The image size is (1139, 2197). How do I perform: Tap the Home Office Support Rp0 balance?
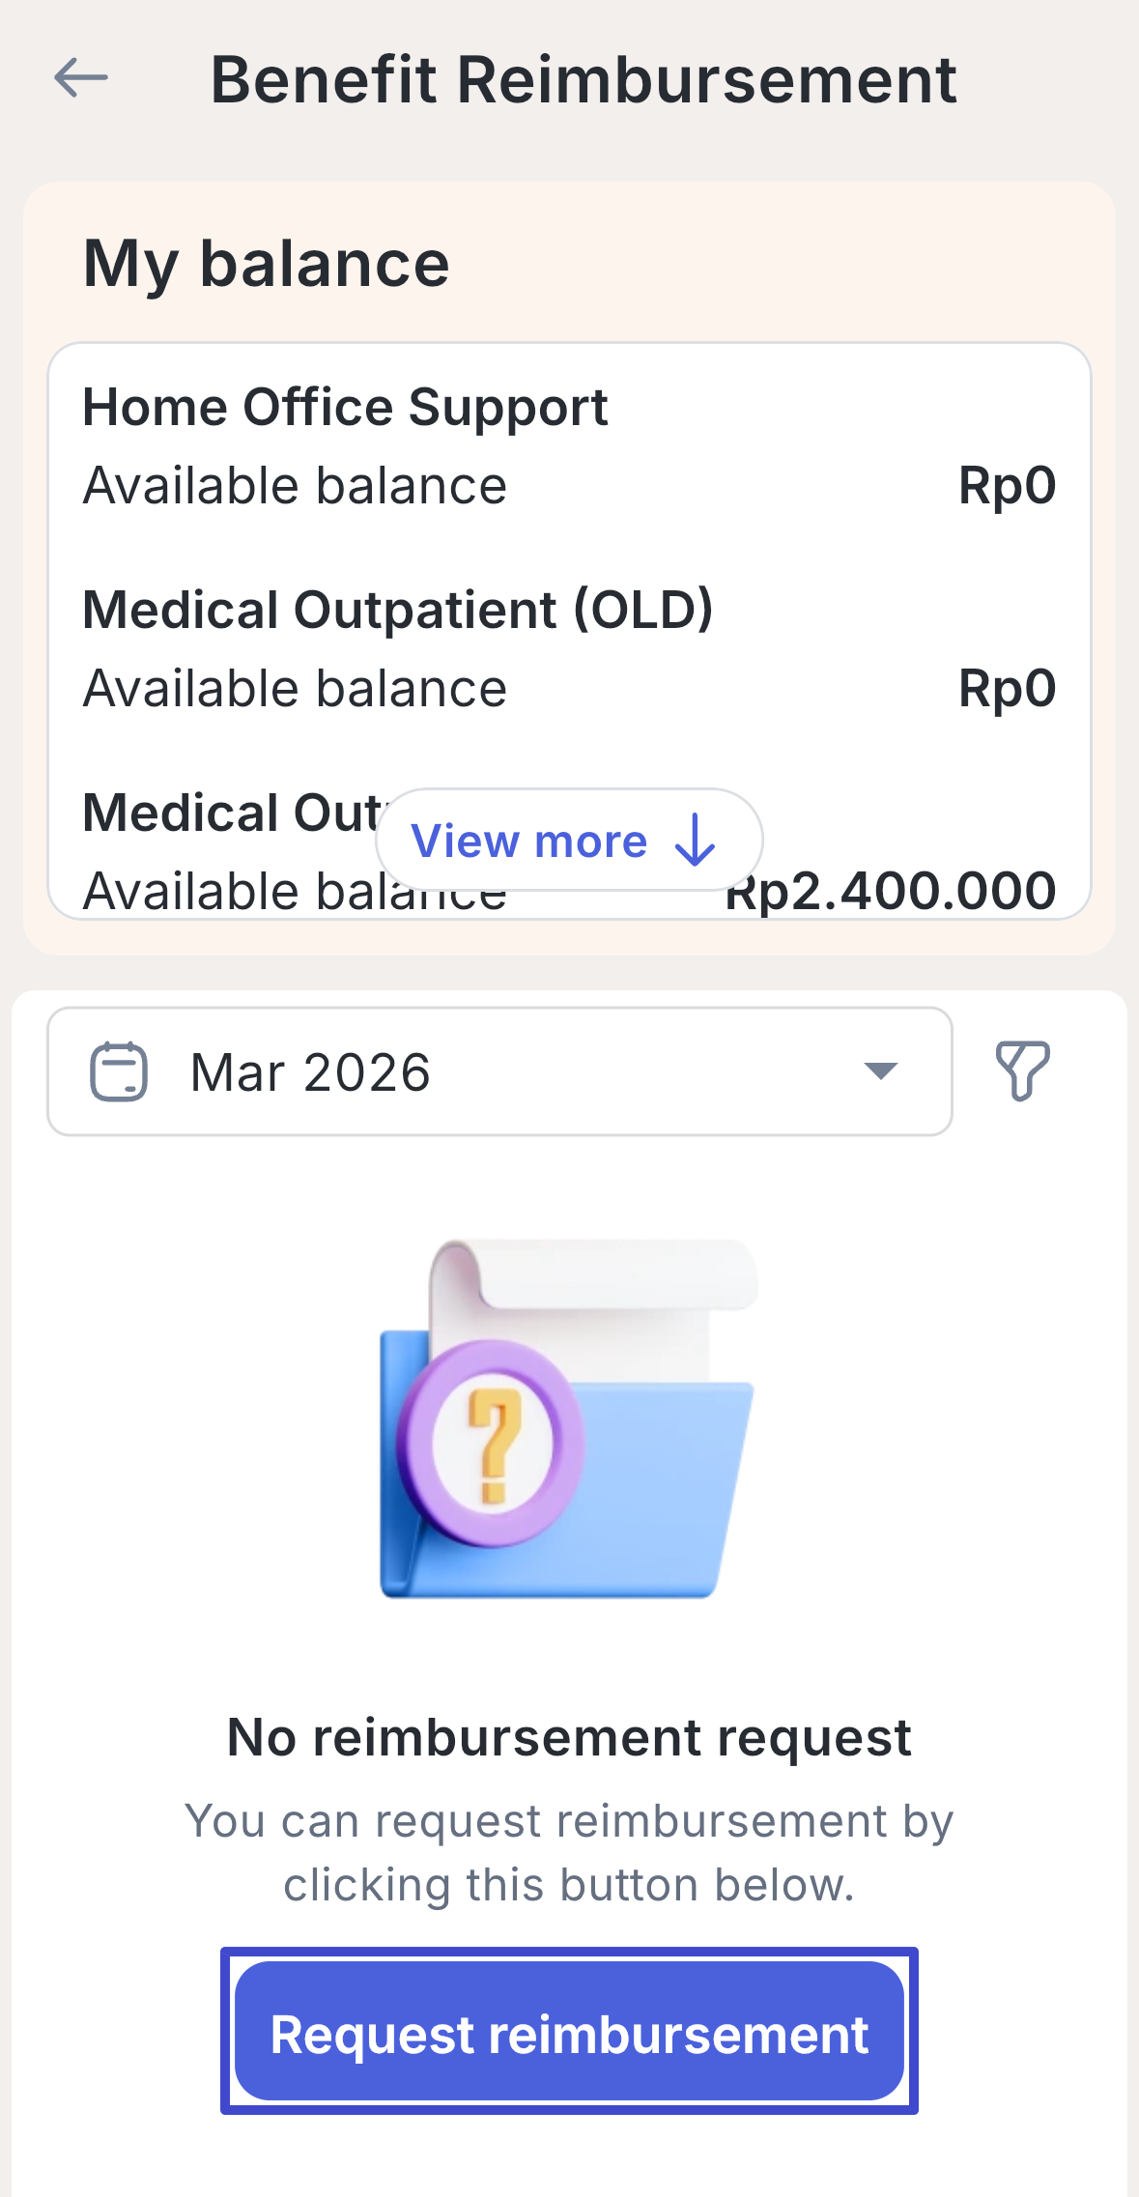(1006, 485)
